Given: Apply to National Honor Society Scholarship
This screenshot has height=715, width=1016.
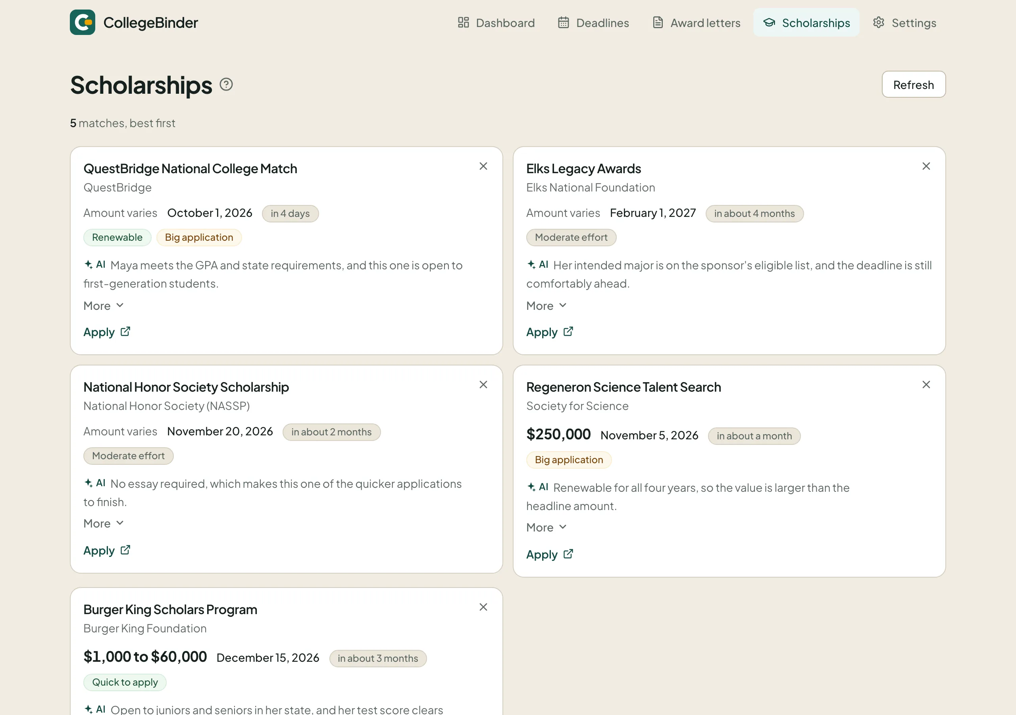Looking at the screenshot, I should [x=107, y=550].
